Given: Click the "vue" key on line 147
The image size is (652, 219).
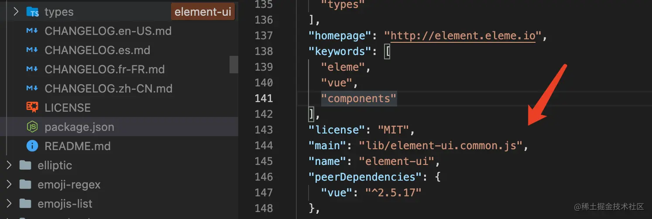Looking at the screenshot, I should point(337,192).
